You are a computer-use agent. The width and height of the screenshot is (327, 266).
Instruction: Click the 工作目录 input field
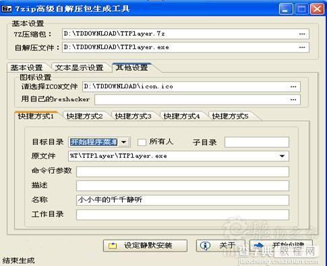click(183, 215)
